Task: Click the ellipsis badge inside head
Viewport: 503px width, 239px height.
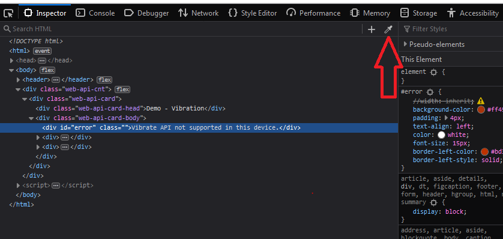Action: (x=42, y=61)
